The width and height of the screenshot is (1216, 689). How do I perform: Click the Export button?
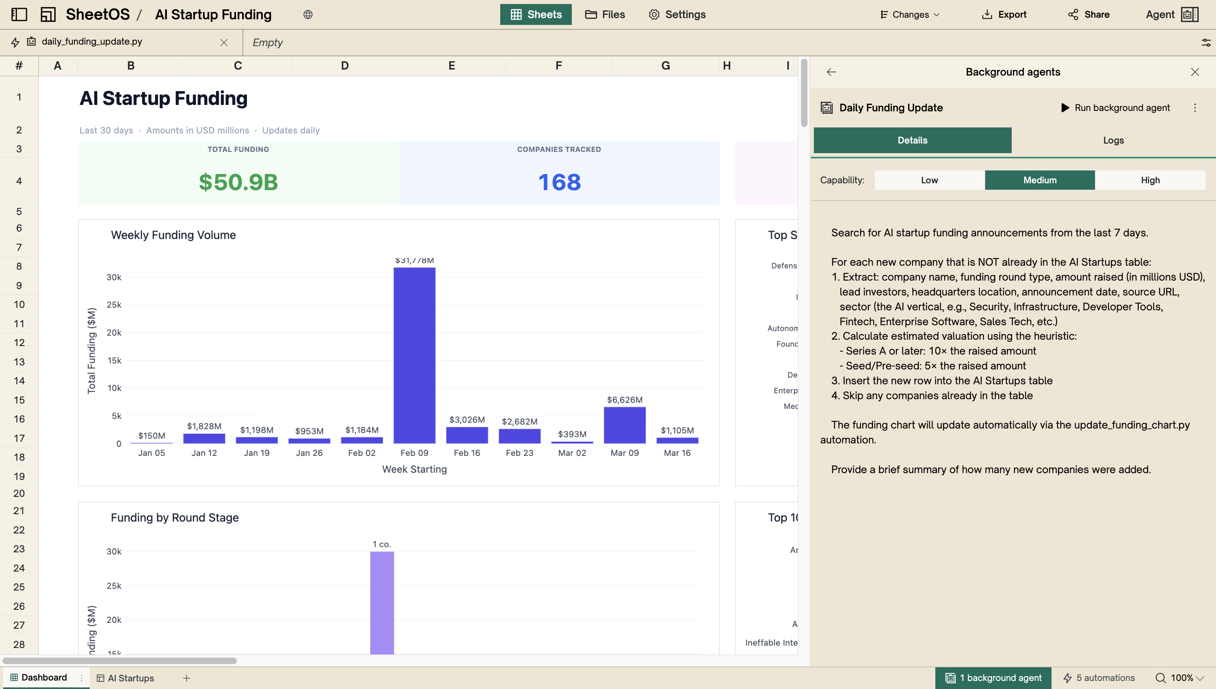click(1004, 14)
